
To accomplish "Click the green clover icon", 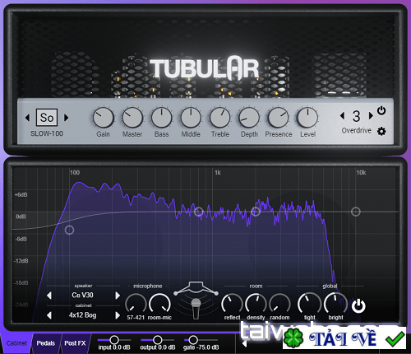I will coord(293,338).
